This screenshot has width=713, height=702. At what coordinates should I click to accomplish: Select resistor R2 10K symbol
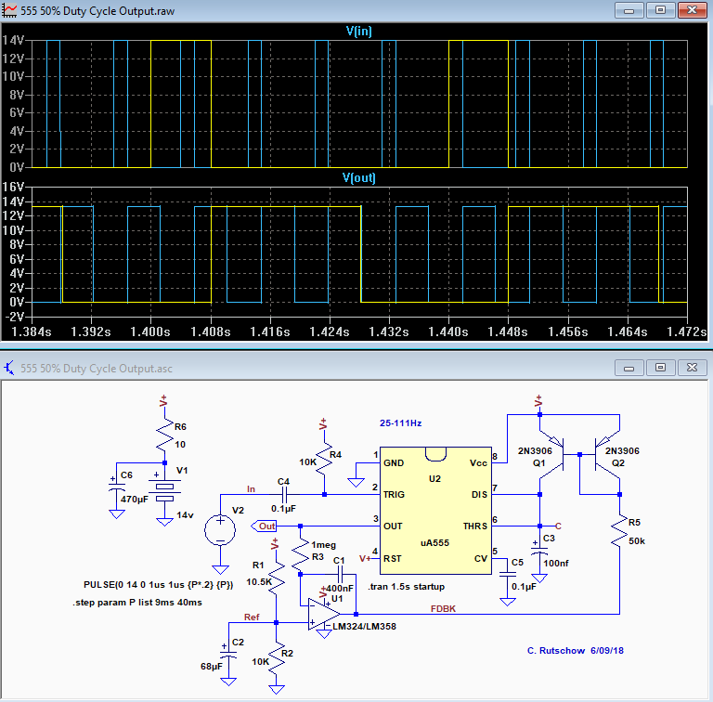point(276,658)
